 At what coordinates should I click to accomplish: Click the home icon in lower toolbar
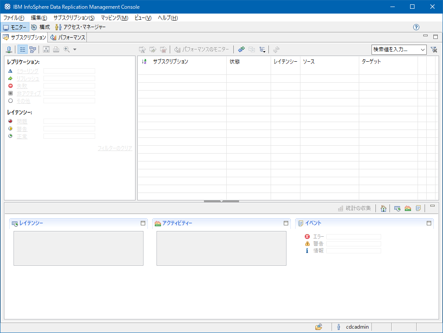[383, 208]
